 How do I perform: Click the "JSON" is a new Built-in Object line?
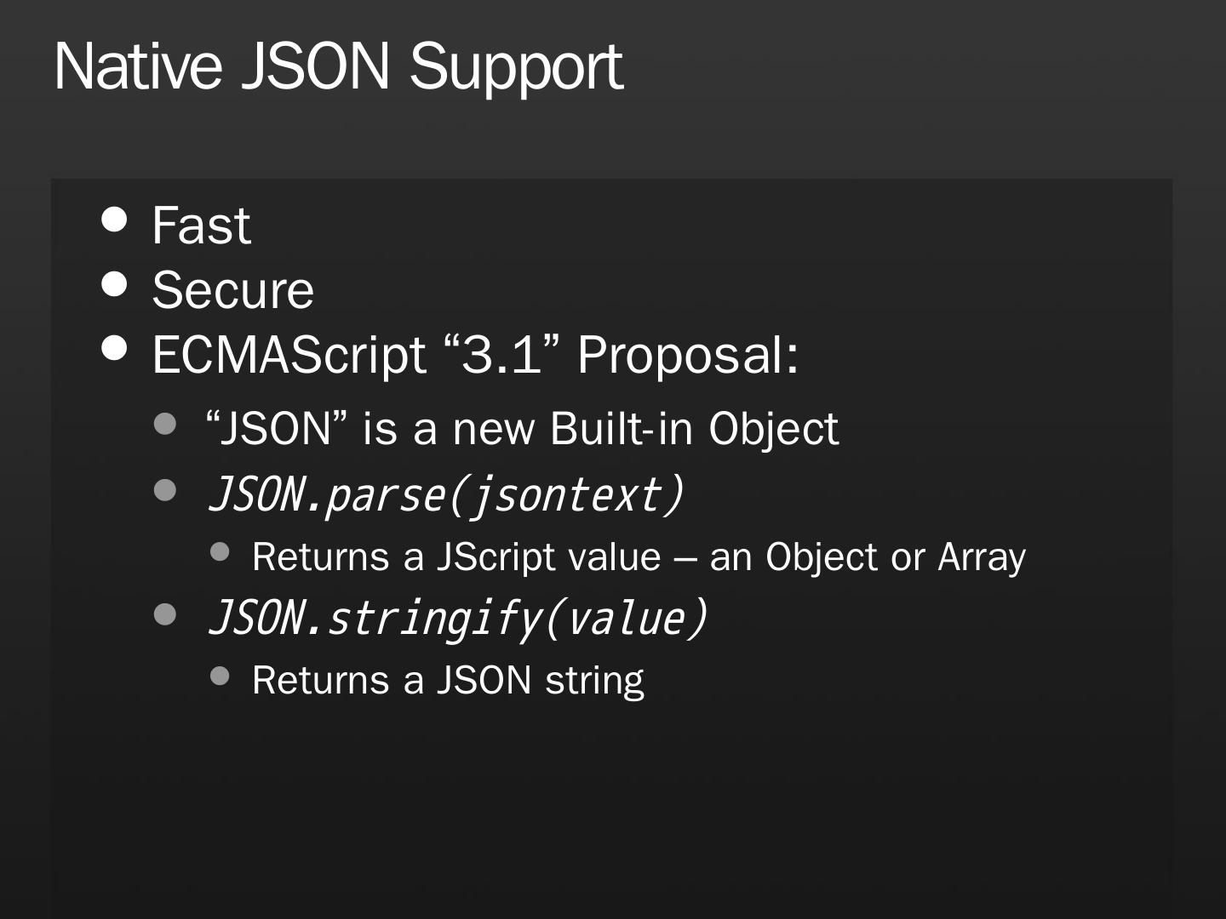tap(522, 428)
